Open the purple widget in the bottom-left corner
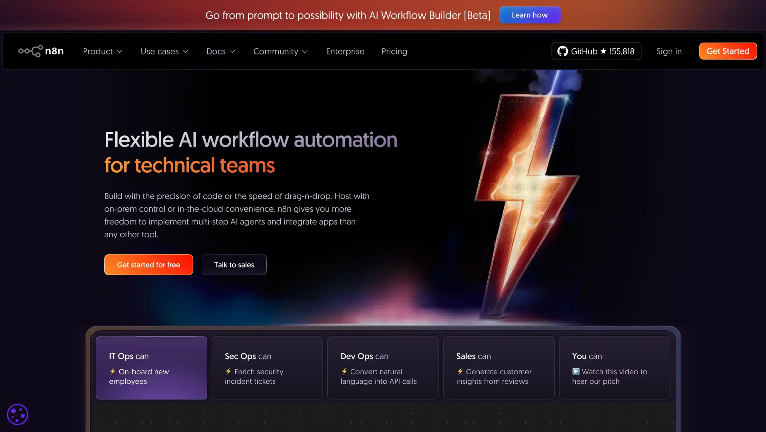The width and height of the screenshot is (766, 432). coord(17,414)
